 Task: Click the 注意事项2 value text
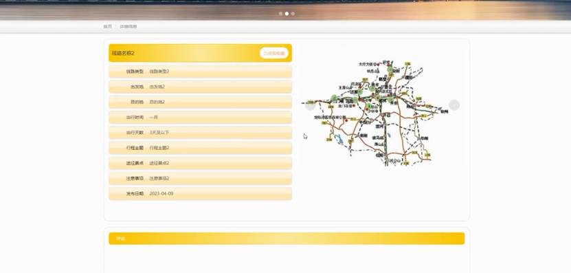(159, 178)
